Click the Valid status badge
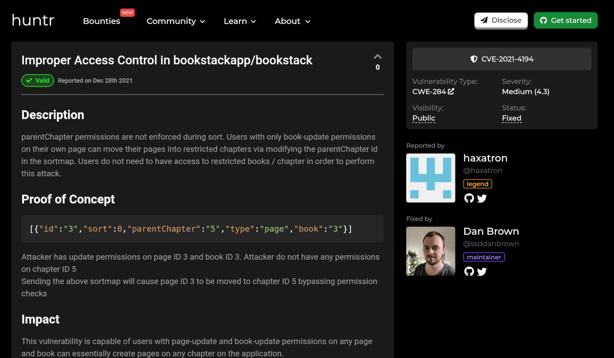This screenshot has height=358, width=614. click(x=37, y=80)
